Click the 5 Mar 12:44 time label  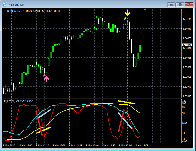tap(92, 146)
